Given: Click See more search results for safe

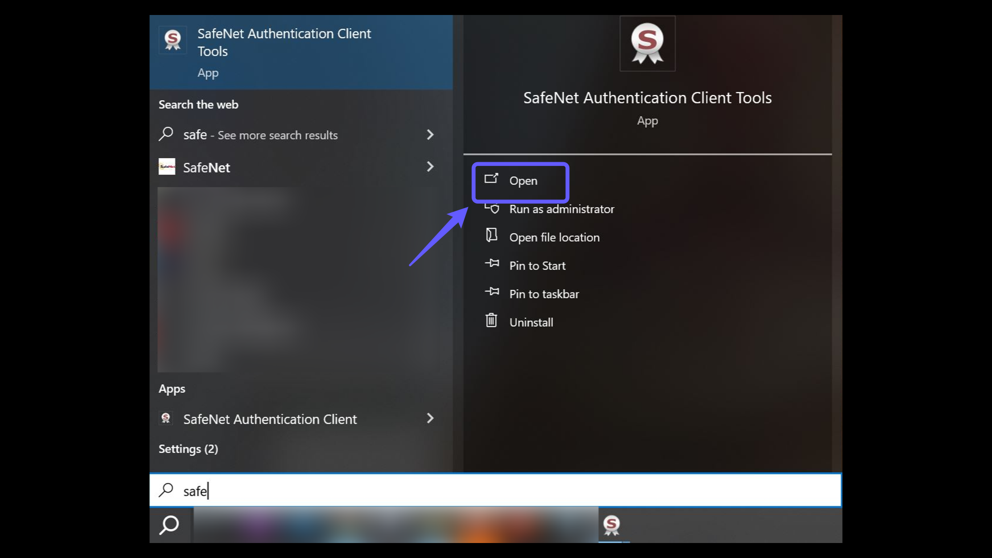Looking at the screenshot, I should [260, 135].
